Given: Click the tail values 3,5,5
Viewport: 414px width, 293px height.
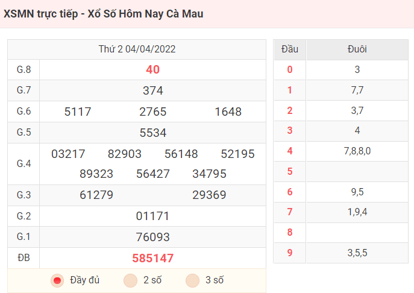Looking at the screenshot, I should point(357,253).
